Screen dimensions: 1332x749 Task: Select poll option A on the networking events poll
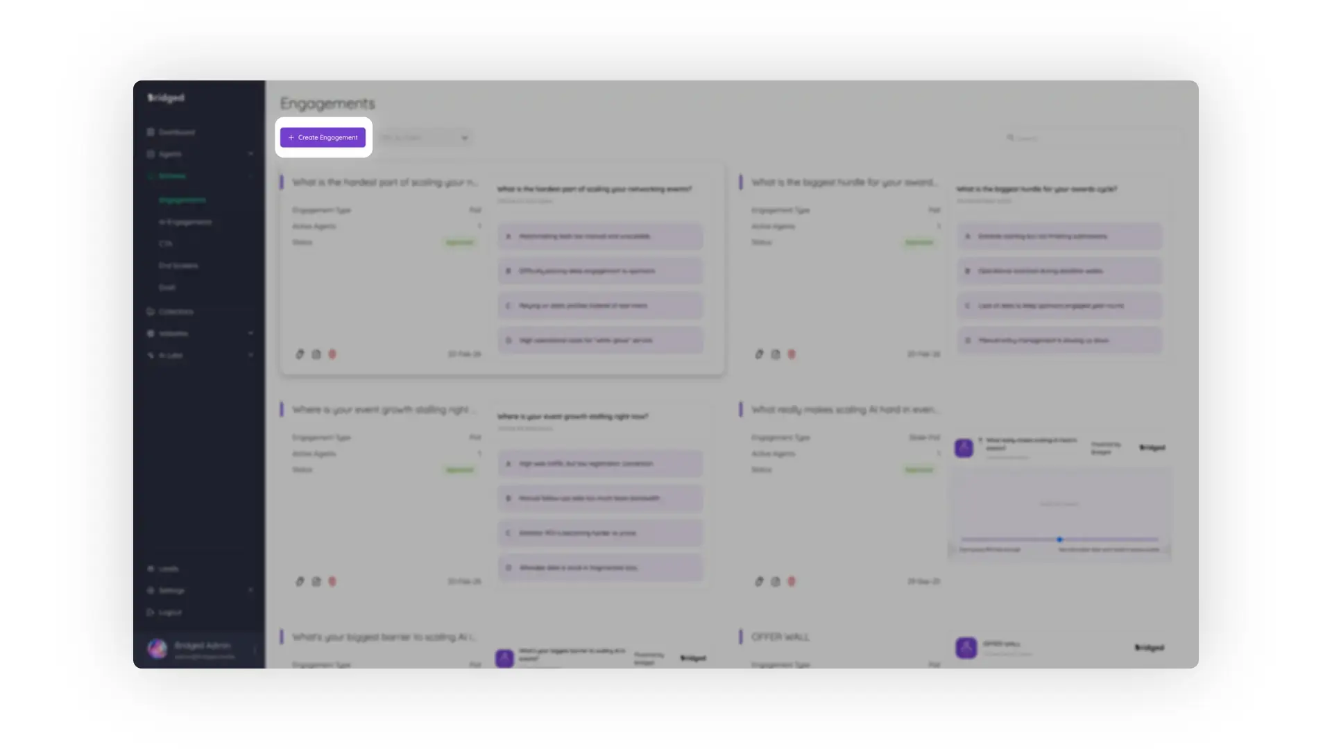click(x=599, y=236)
